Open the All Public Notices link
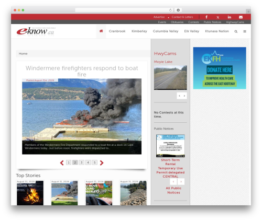Viewport: 262px width, 221px height. tap(173, 190)
